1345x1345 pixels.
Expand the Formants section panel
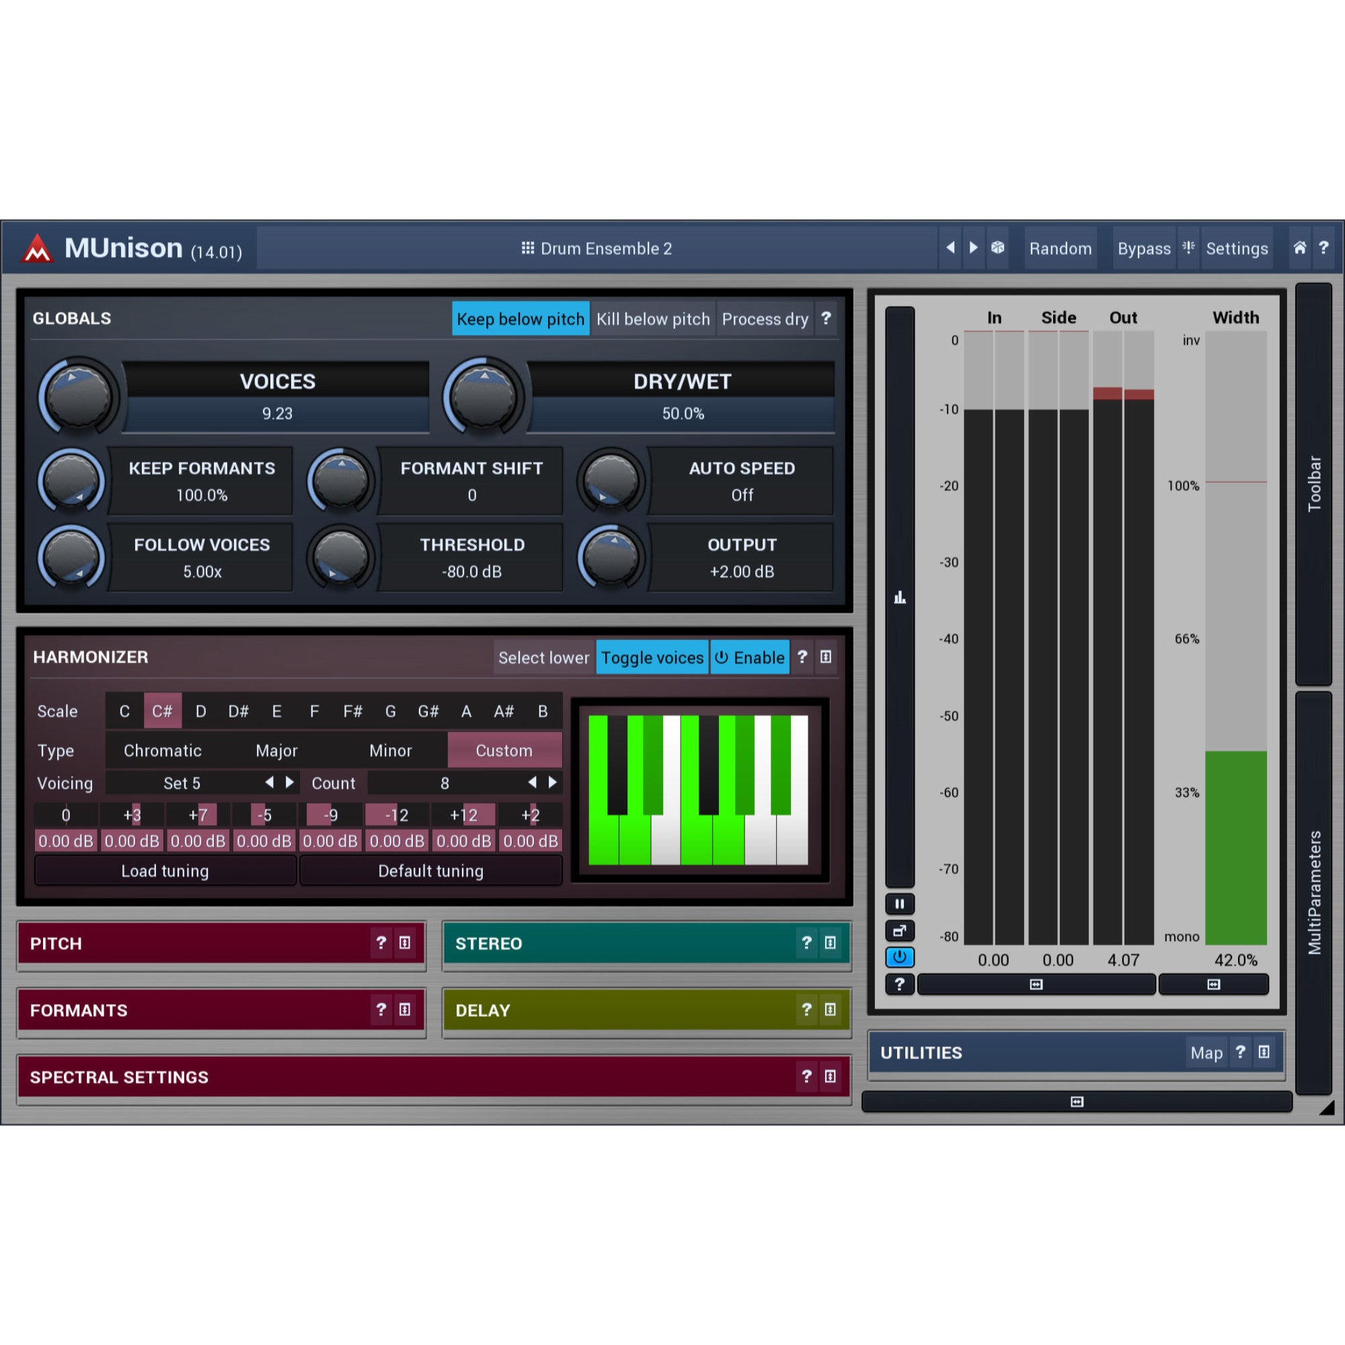(x=403, y=1009)
